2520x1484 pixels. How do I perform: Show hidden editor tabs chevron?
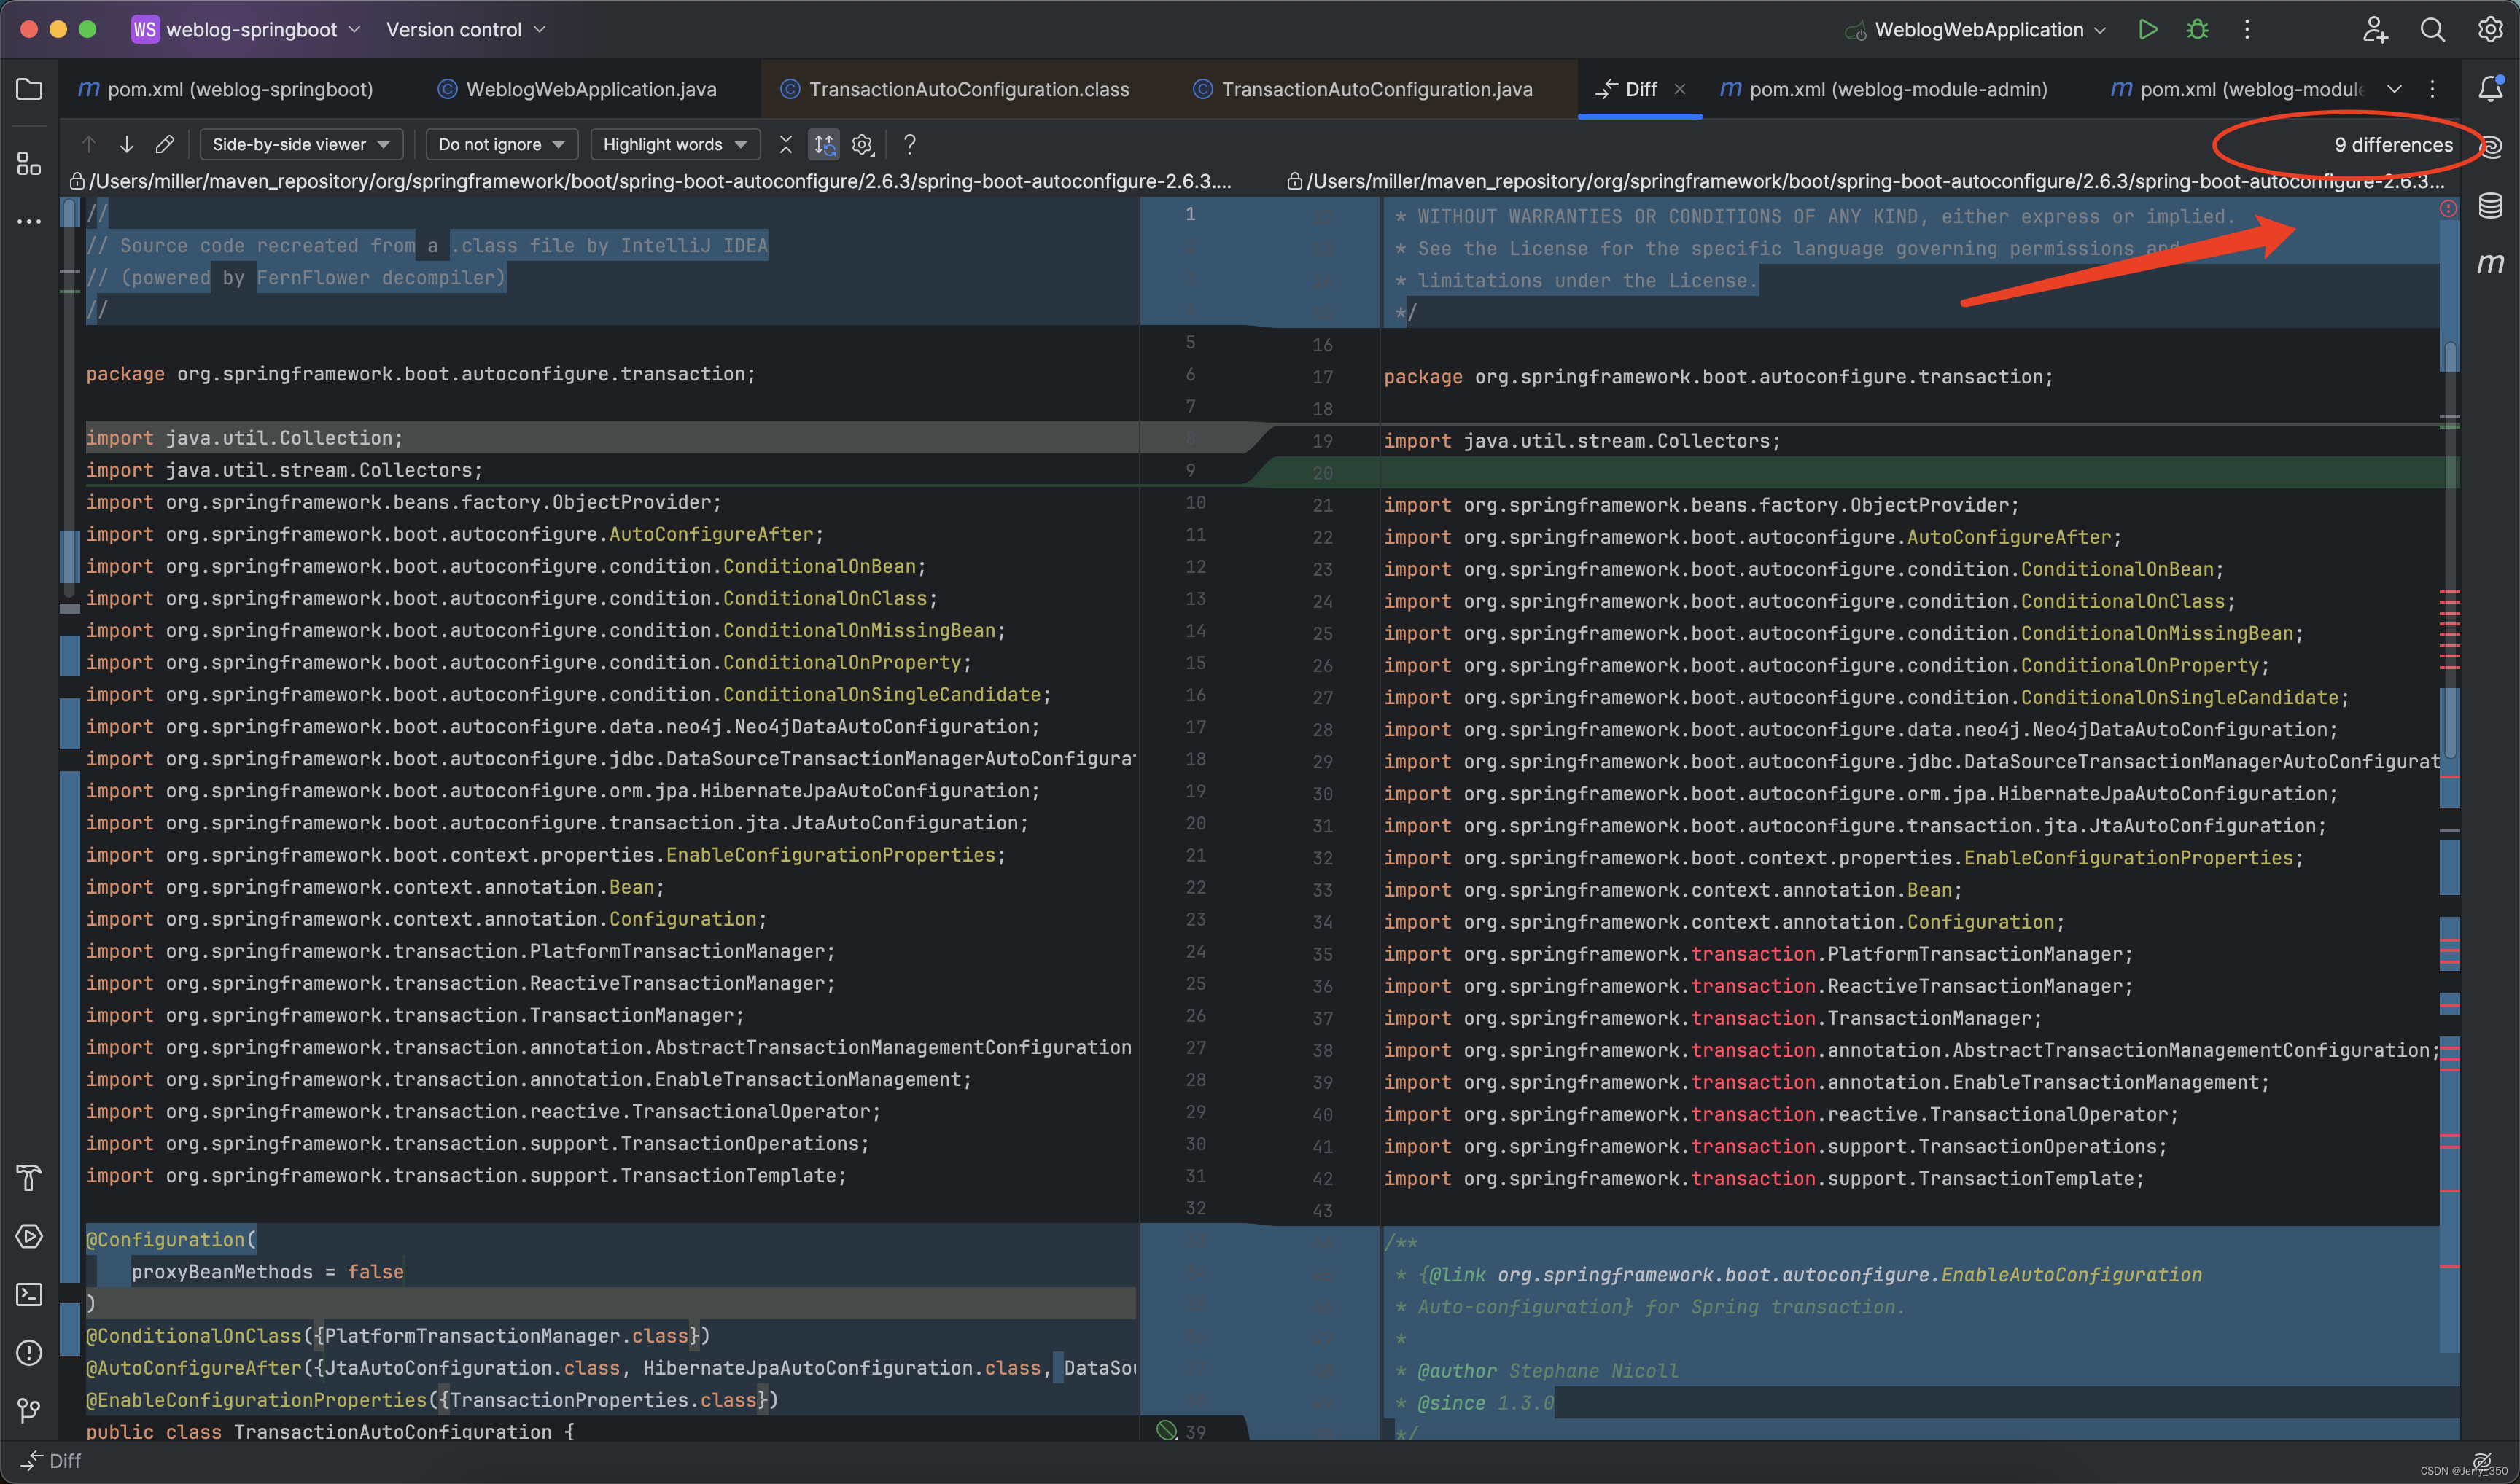pos(2394,89)
